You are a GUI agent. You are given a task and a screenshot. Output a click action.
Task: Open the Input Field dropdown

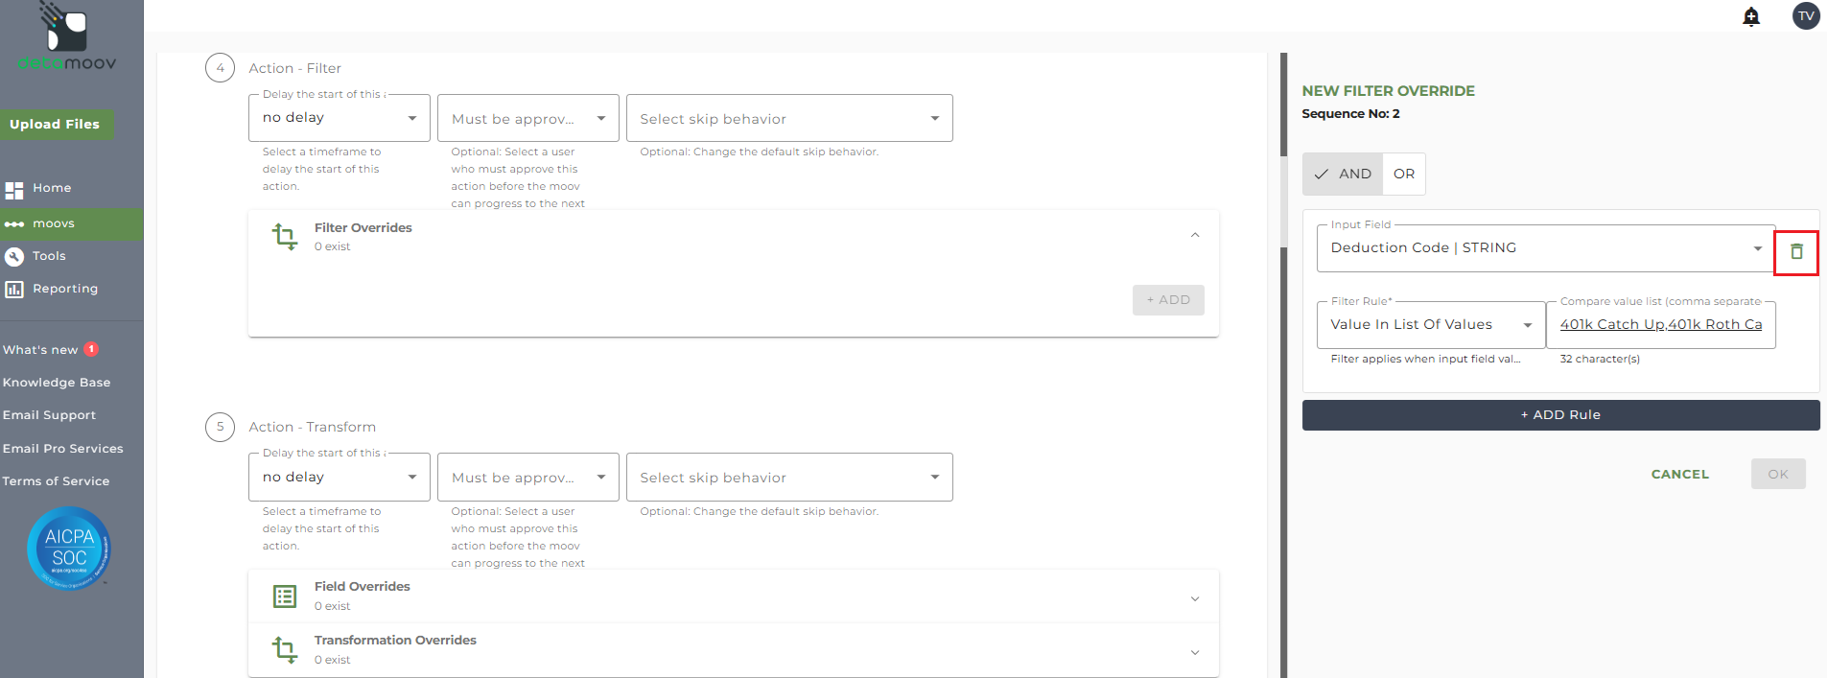click(1546, 248)
